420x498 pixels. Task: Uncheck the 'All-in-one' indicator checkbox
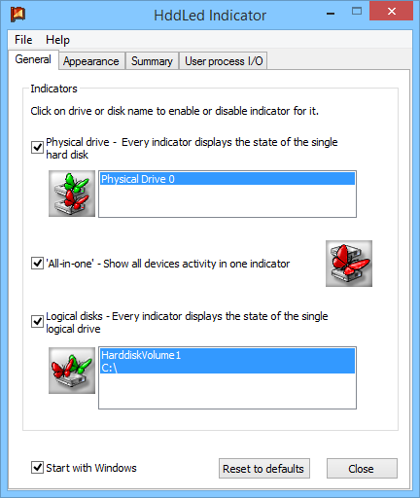click(37, 263)
